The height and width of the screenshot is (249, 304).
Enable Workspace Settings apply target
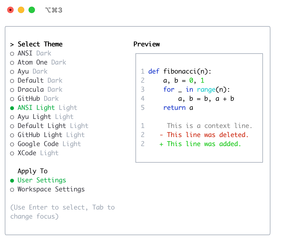(x=51, y=189)
